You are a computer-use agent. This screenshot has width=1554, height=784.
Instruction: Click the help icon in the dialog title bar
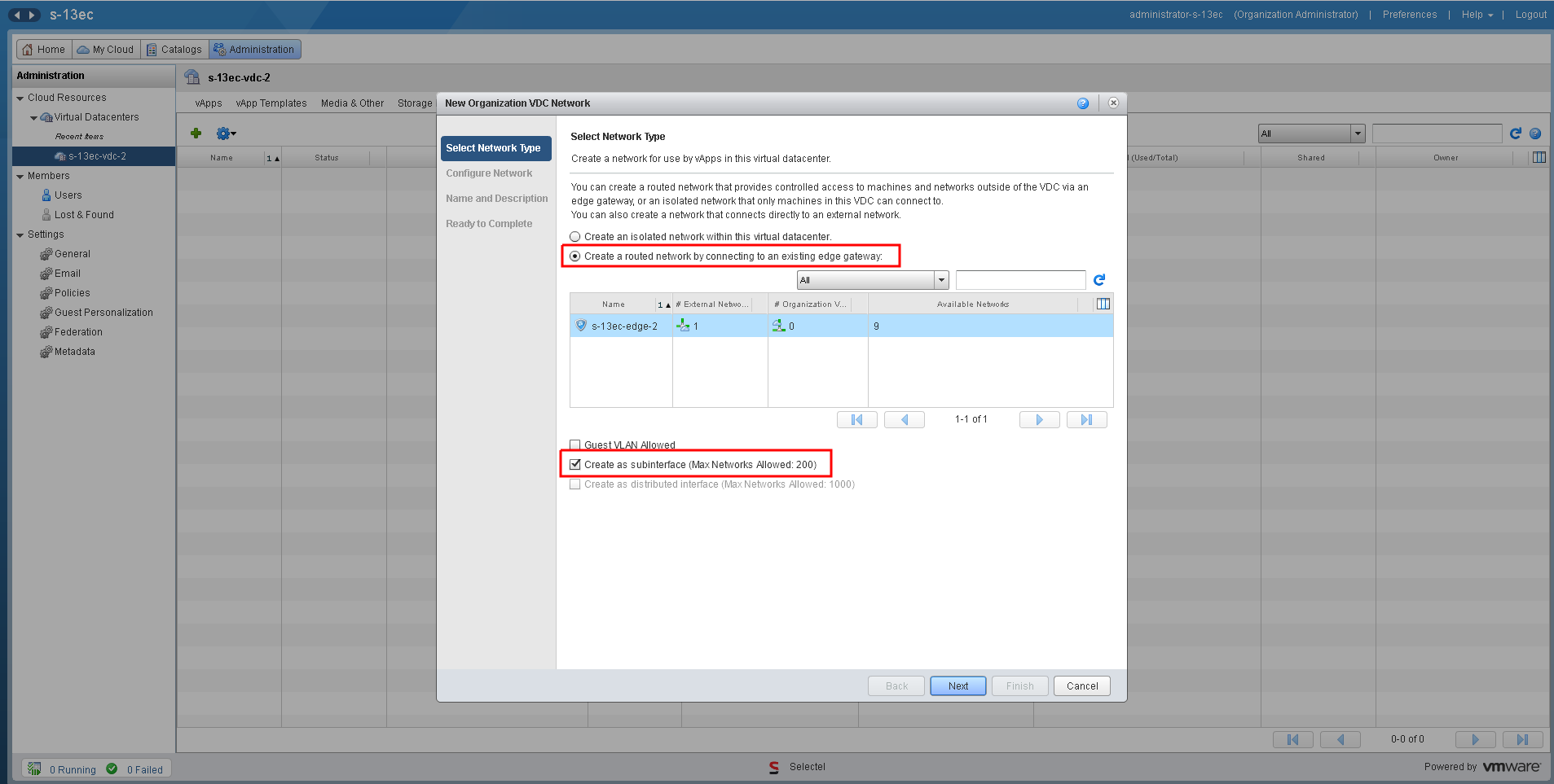pyautogui.click(x=1083, y=103)
